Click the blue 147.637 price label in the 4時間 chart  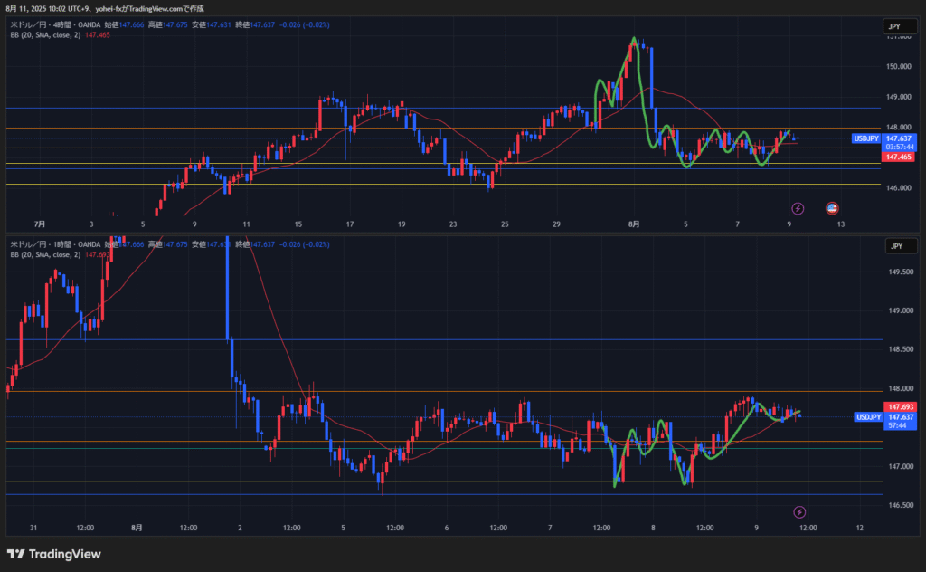tap(899, 138)
